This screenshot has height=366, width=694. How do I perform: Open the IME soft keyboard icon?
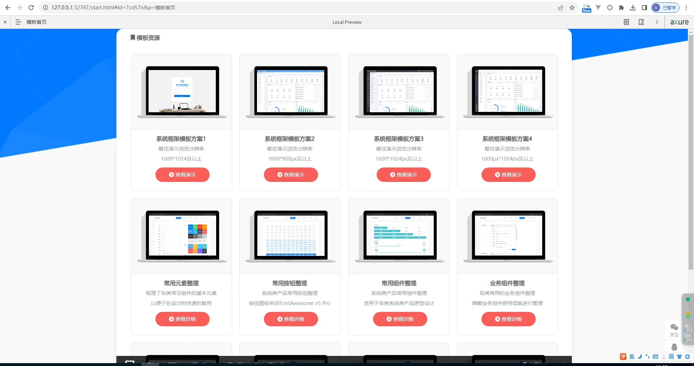[655, 357]
